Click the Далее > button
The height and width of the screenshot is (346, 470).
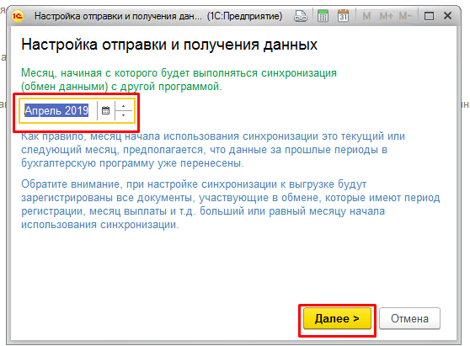tap(337, 318)
